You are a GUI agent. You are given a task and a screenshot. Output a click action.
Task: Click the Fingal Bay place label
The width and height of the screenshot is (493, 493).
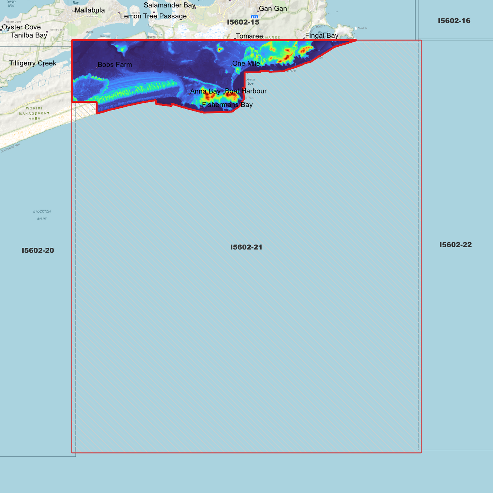pos(322,35)
